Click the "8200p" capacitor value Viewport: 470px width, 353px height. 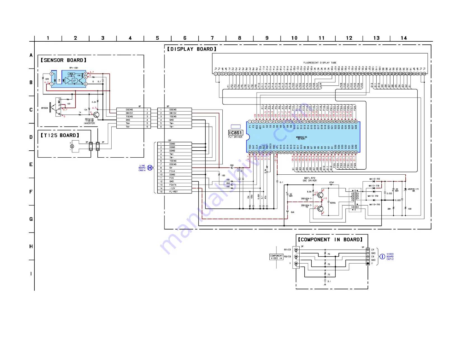click(x=333, y=203)
